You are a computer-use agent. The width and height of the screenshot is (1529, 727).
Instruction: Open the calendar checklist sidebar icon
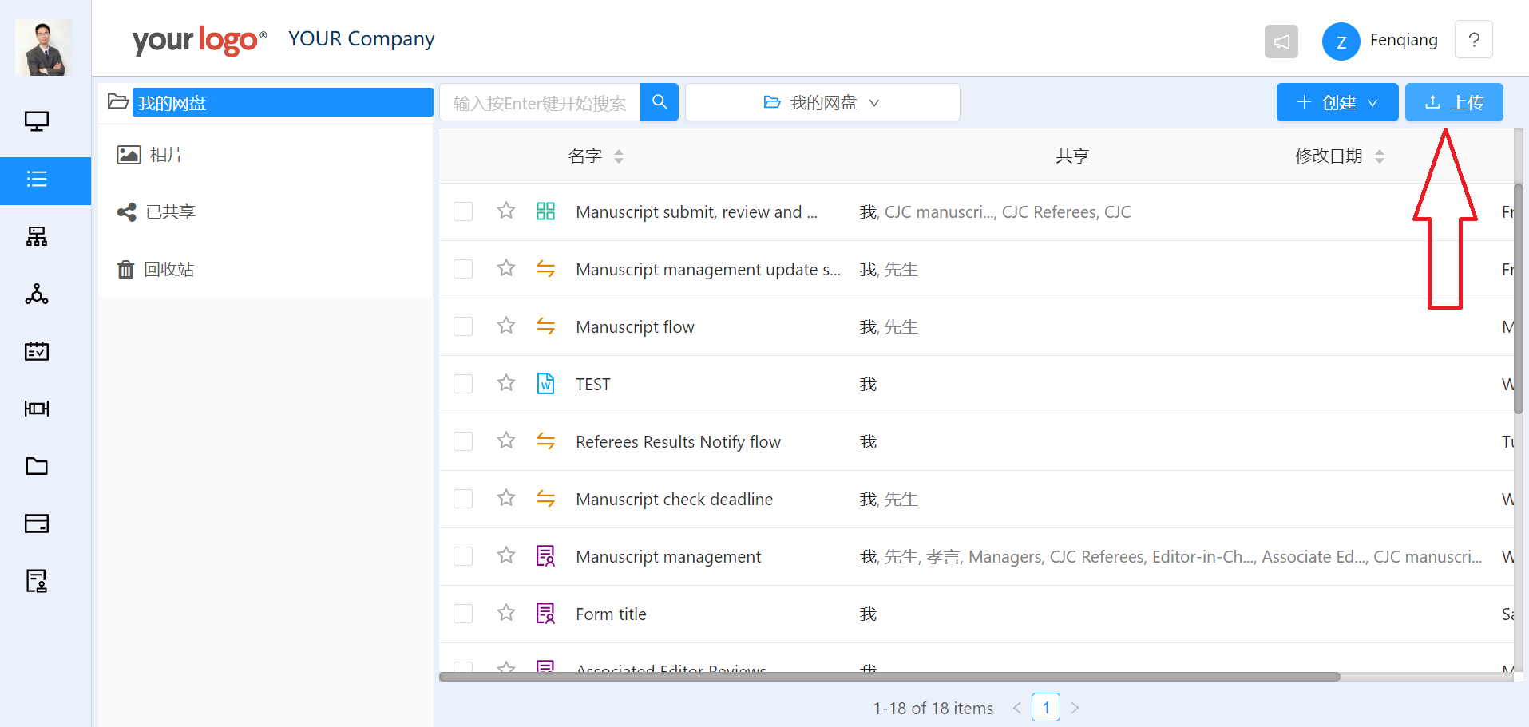pyautogui.click(x=37, y=351)
